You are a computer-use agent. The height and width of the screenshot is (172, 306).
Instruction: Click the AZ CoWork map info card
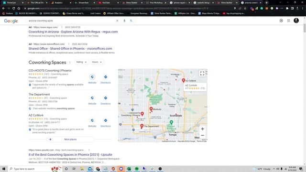point(195,87)
